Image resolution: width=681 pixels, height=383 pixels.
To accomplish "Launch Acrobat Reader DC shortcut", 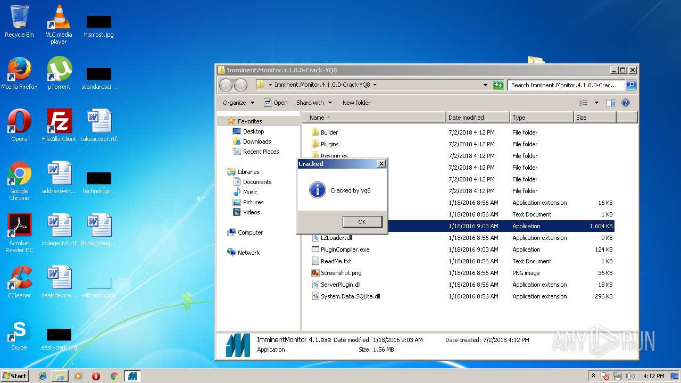I will pos(19,233).
